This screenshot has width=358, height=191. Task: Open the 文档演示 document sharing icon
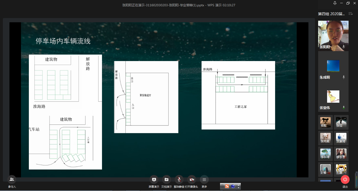(166, 180)
